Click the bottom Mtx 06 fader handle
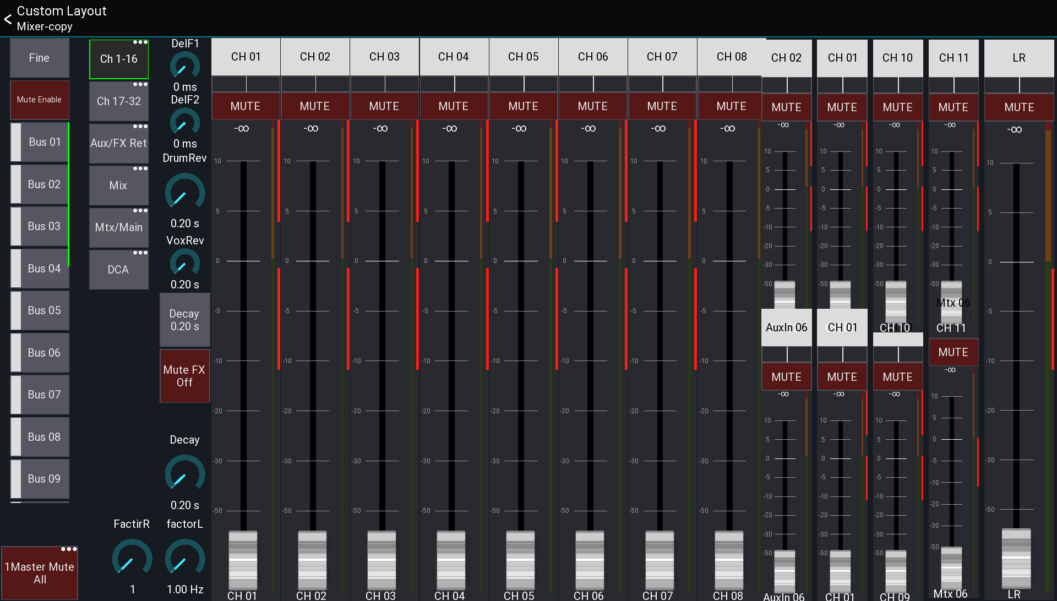Viewport: 1057px width, 601px height. click(951, 567)
